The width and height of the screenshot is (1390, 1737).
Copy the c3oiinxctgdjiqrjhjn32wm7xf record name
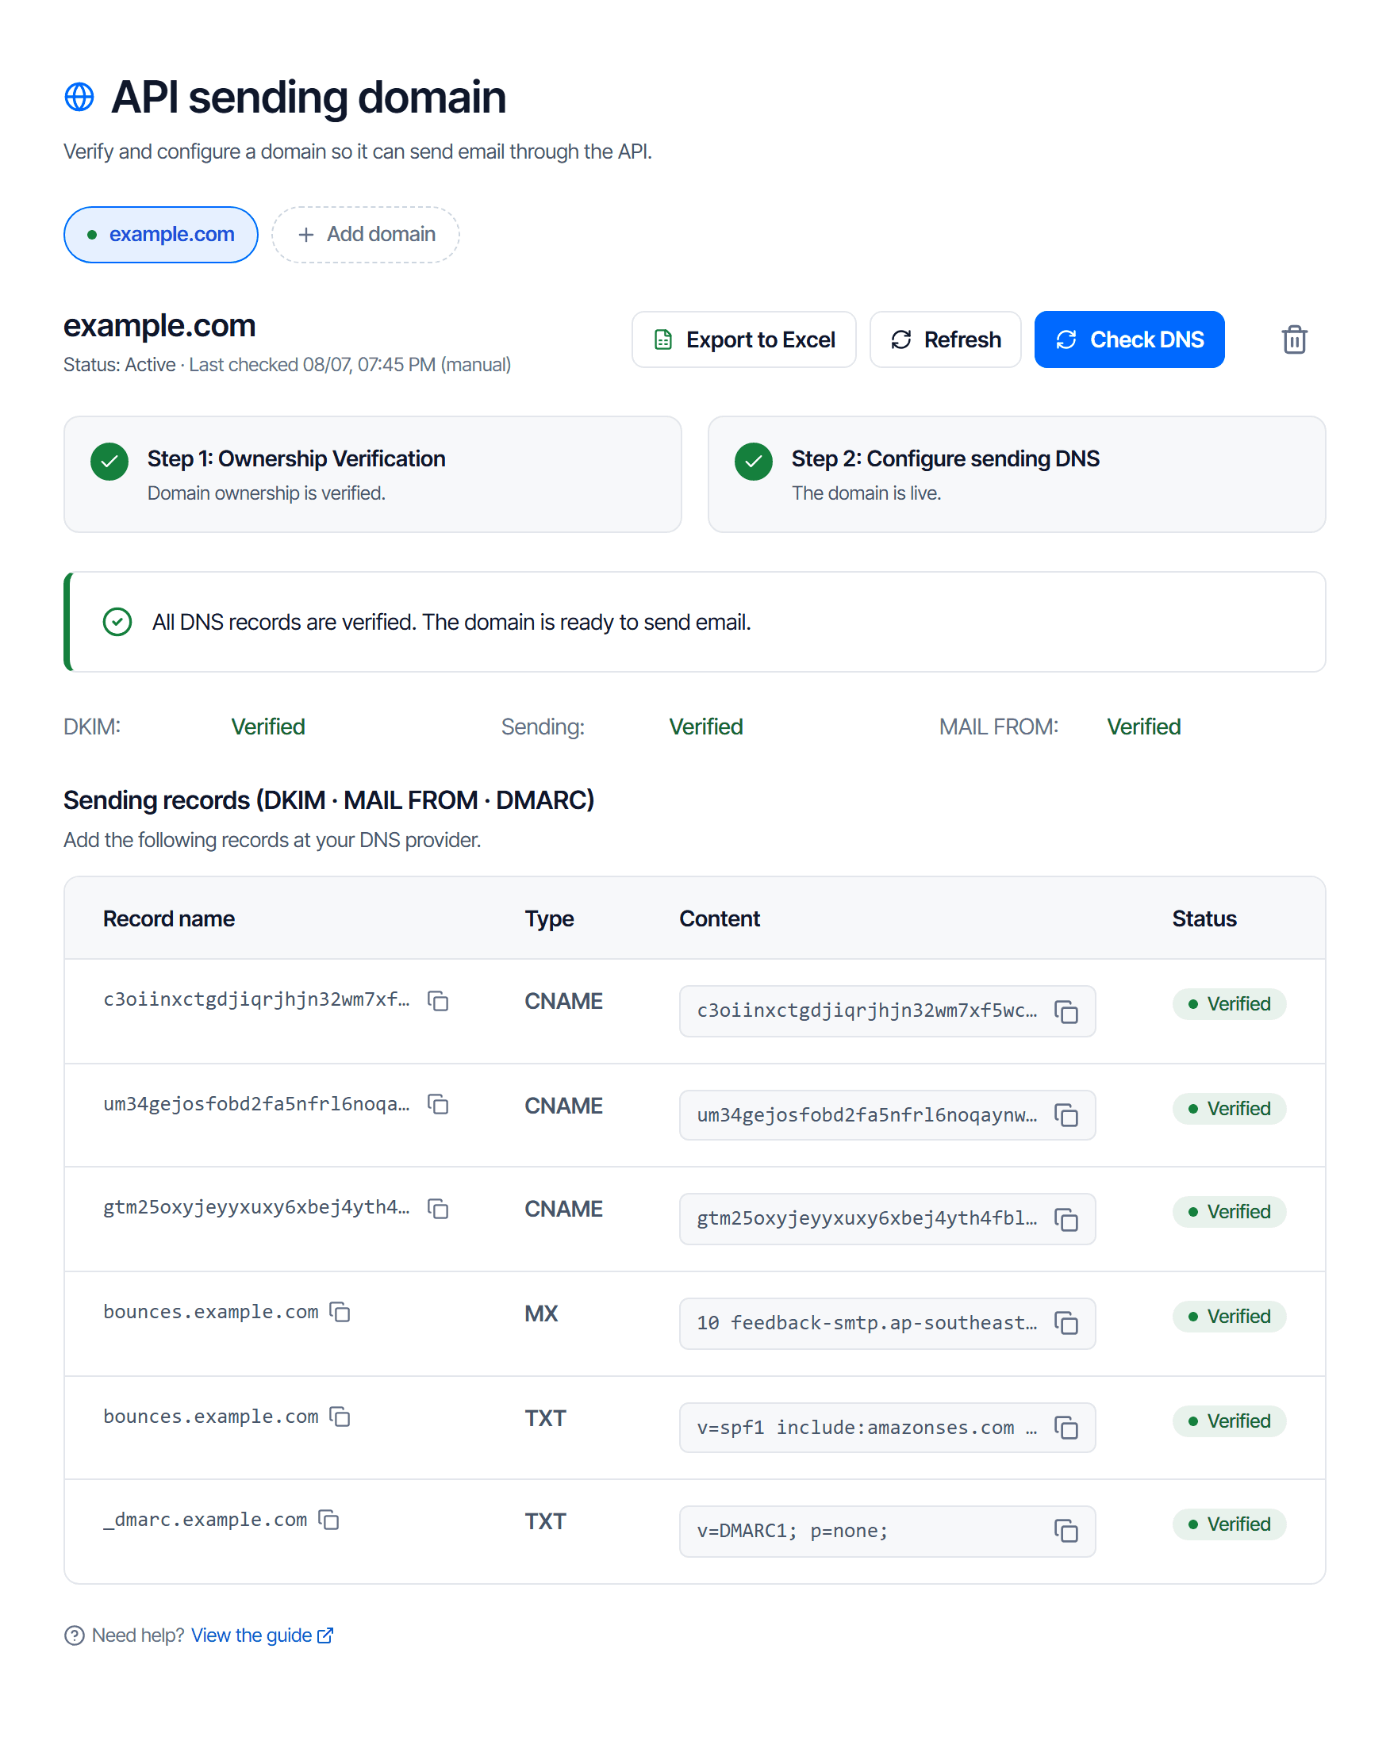437,1001
